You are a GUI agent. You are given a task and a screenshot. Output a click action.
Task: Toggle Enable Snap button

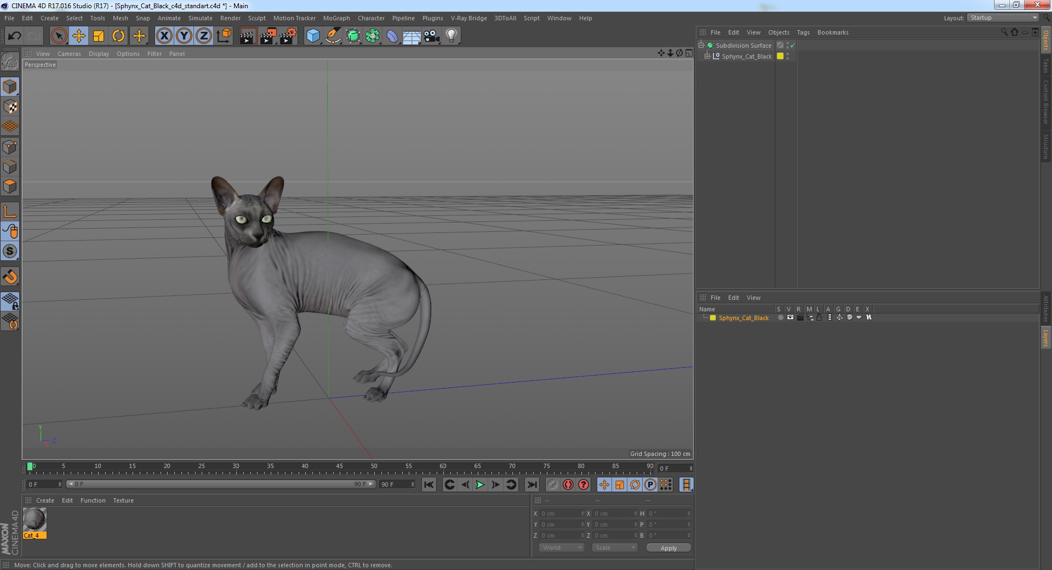point(10,277)
